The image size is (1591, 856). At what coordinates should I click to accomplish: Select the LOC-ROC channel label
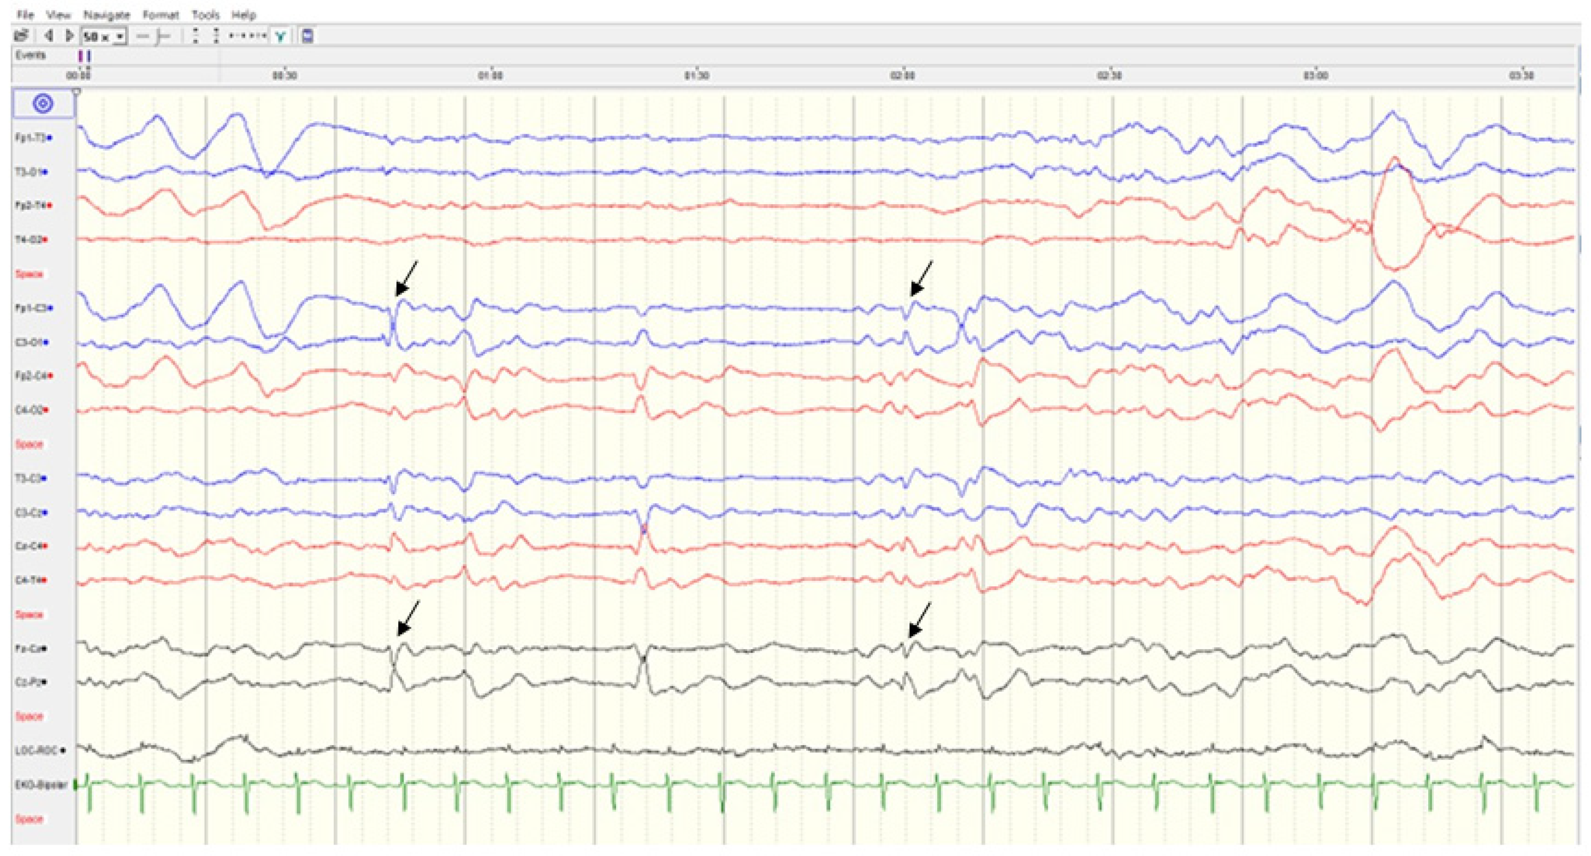click(x=37, y=751)
